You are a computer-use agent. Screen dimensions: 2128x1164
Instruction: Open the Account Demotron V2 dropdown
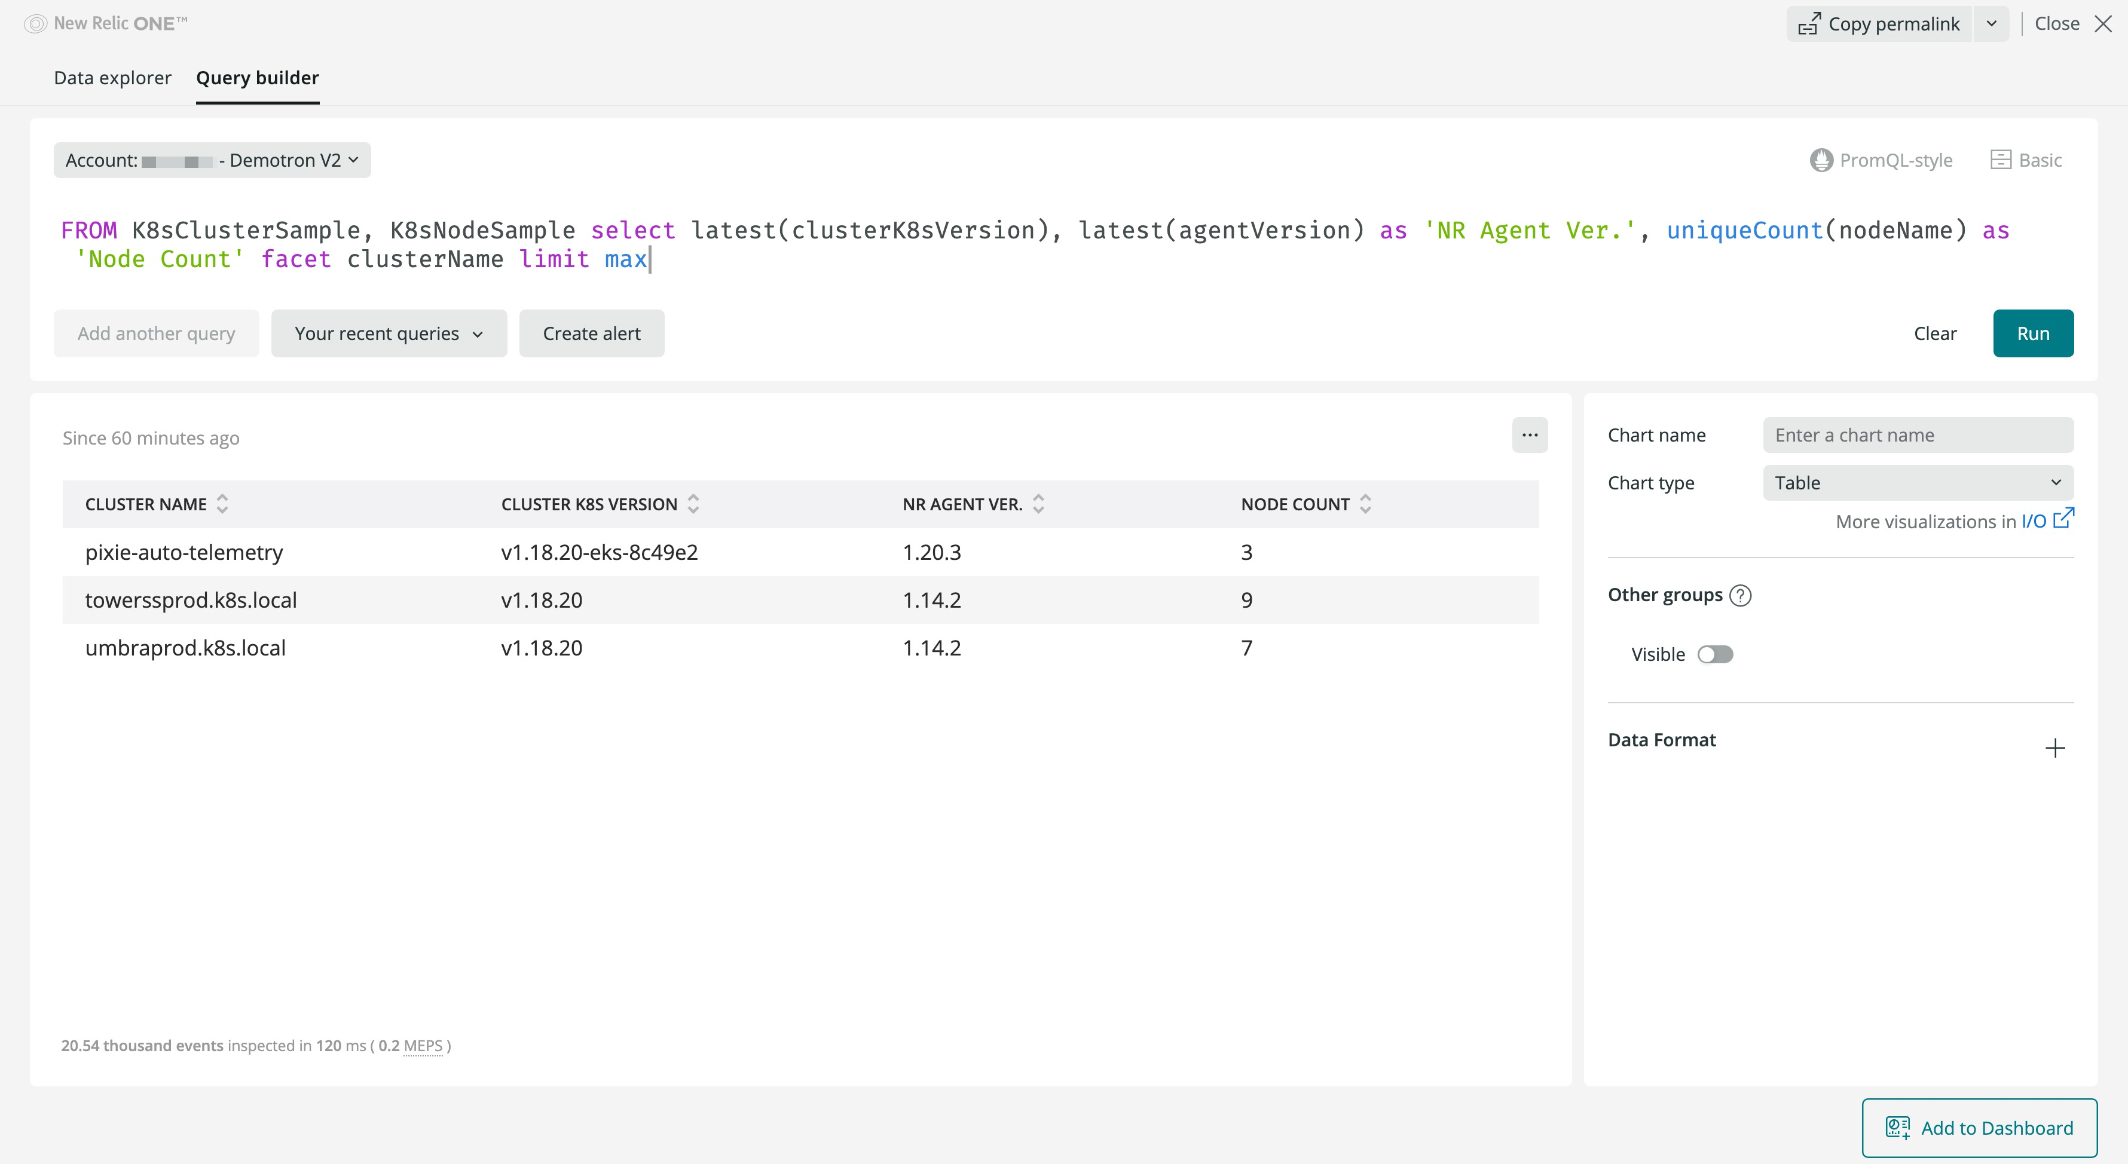(212, 160)
